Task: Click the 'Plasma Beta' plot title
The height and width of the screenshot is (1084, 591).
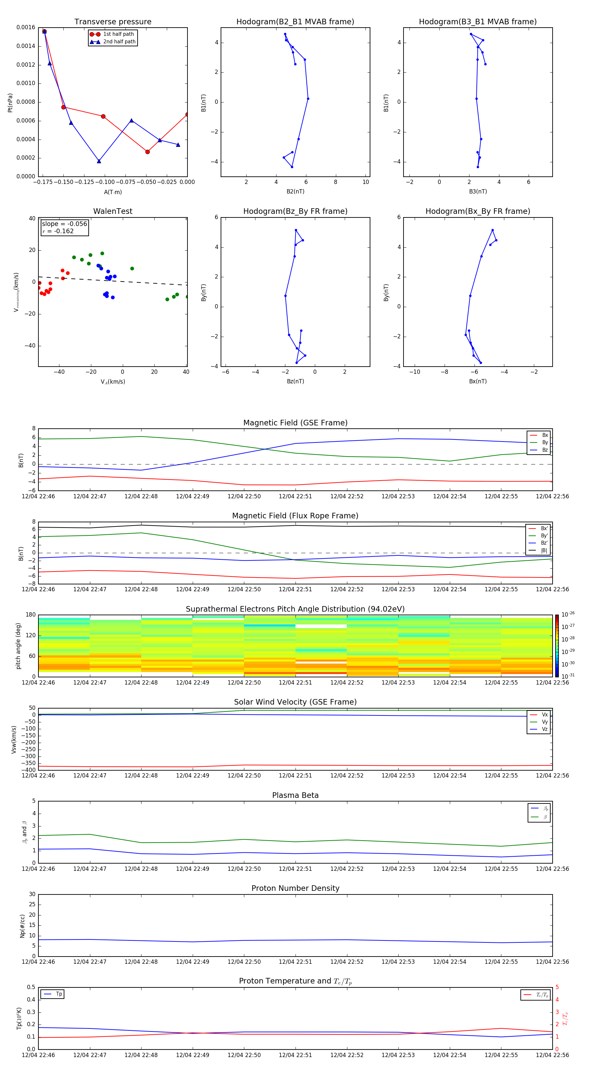Action: tap(295, 795)
